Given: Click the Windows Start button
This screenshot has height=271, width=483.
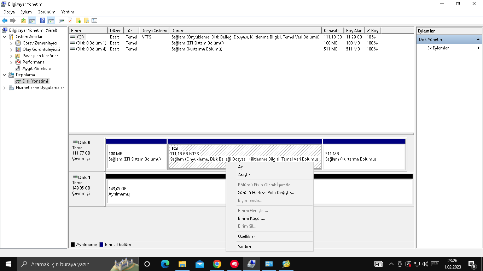Looking at the screenshot, I should (x=8, y=264).
